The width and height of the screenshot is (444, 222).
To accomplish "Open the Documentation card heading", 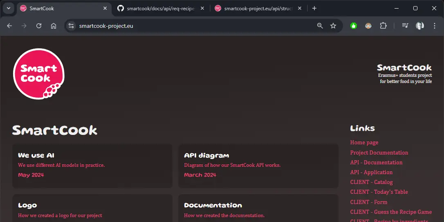I will 213,205.
